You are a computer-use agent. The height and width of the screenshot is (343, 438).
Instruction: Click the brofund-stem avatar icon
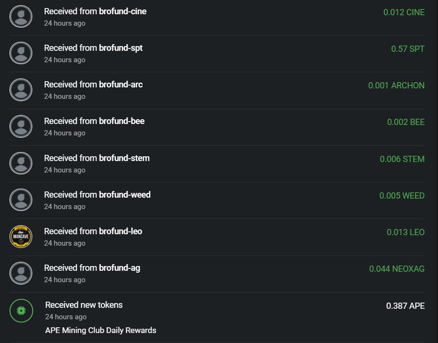click(x=21, y=163)
